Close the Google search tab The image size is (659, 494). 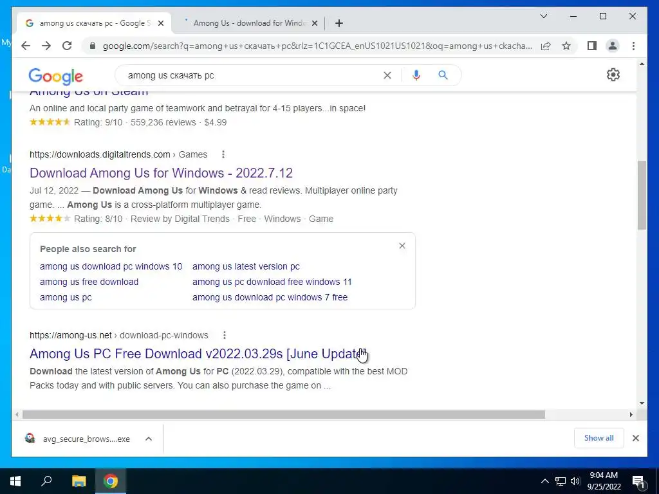pyautogui.click(x=160, y=23)
